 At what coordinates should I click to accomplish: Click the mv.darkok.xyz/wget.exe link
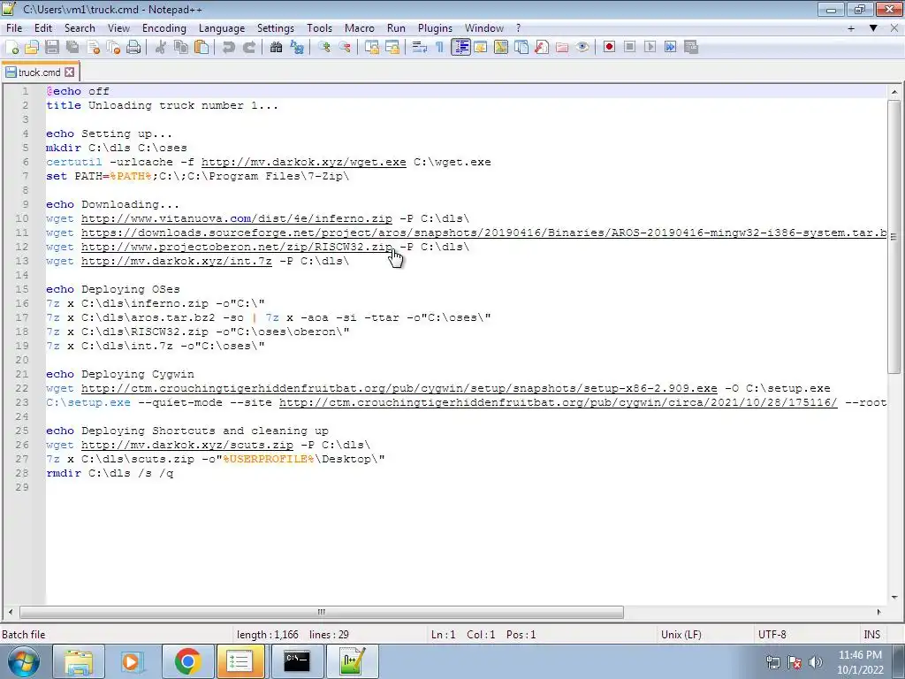point(304,163)
